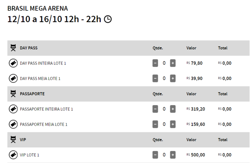Click the director chair icon beside PASSAPORTE
This screenshot has height=163, width=251.
pos(13,94)
